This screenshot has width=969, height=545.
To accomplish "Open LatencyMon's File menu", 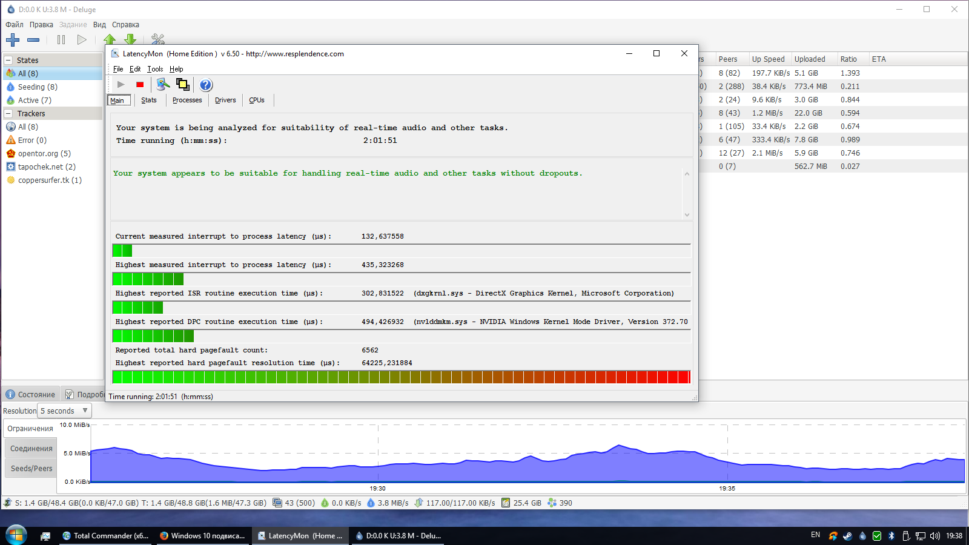I will click(x=118, y=69).
